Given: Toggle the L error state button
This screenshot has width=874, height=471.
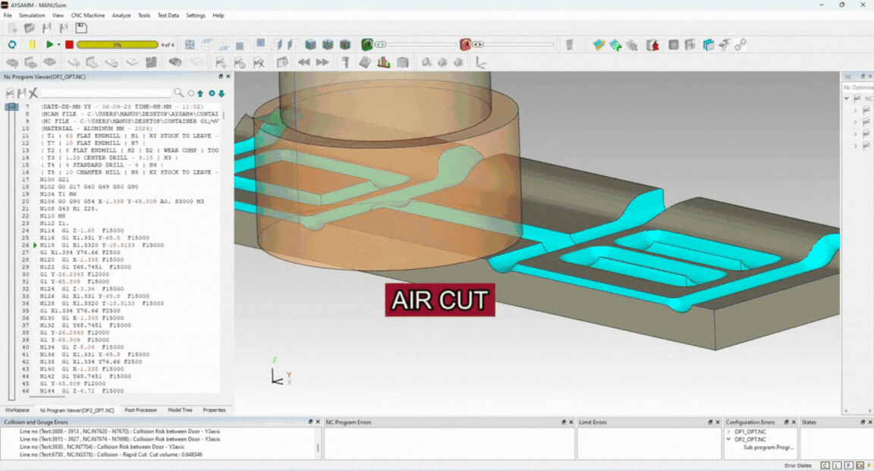Looking at the screenshot, I should point(837,465).
